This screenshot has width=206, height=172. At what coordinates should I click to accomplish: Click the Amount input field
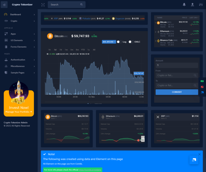tap(177, 65)
